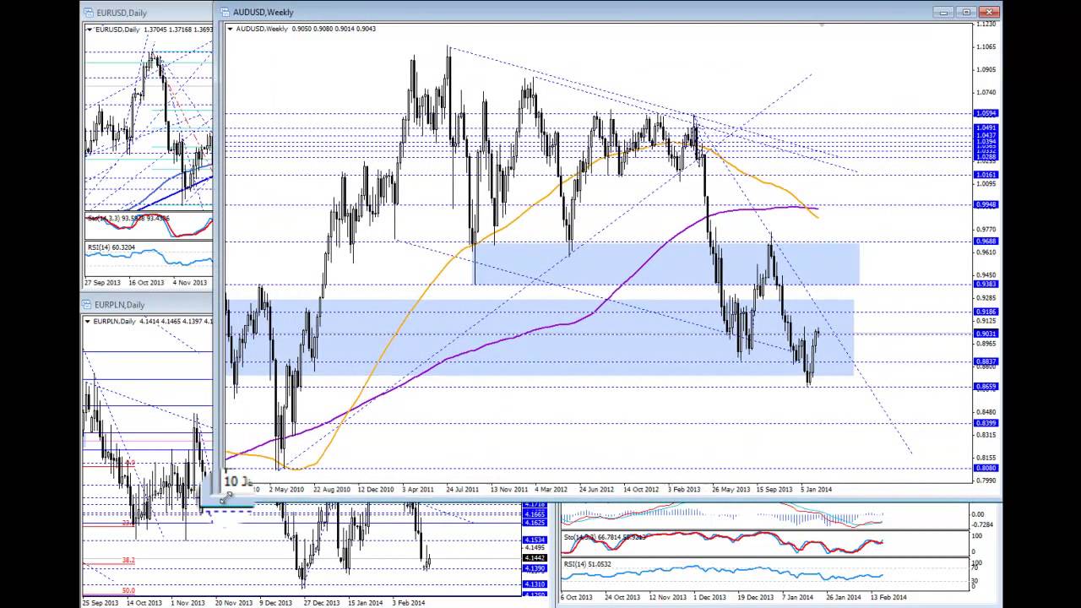The height and width of the screenshot is (608, 1081).
Task: Activate the EURUSD,Daily window title bar
Action: point(148,13)
